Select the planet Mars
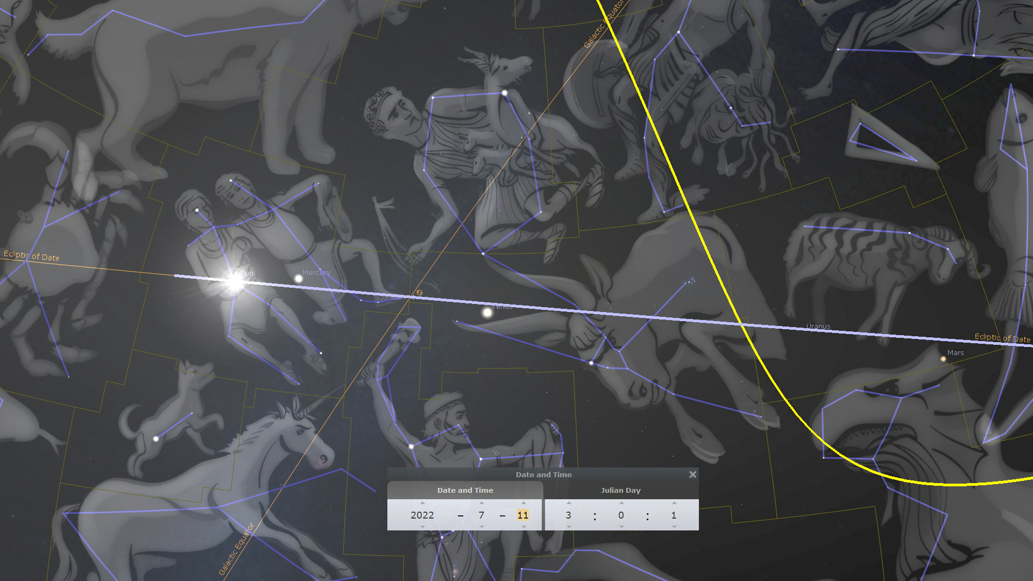1033x581 pixels. pyautogui.click(x=943, y=359)
